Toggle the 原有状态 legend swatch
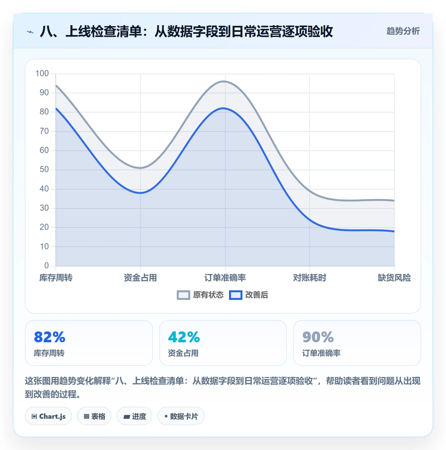446x450 pixels. (183, 295)
